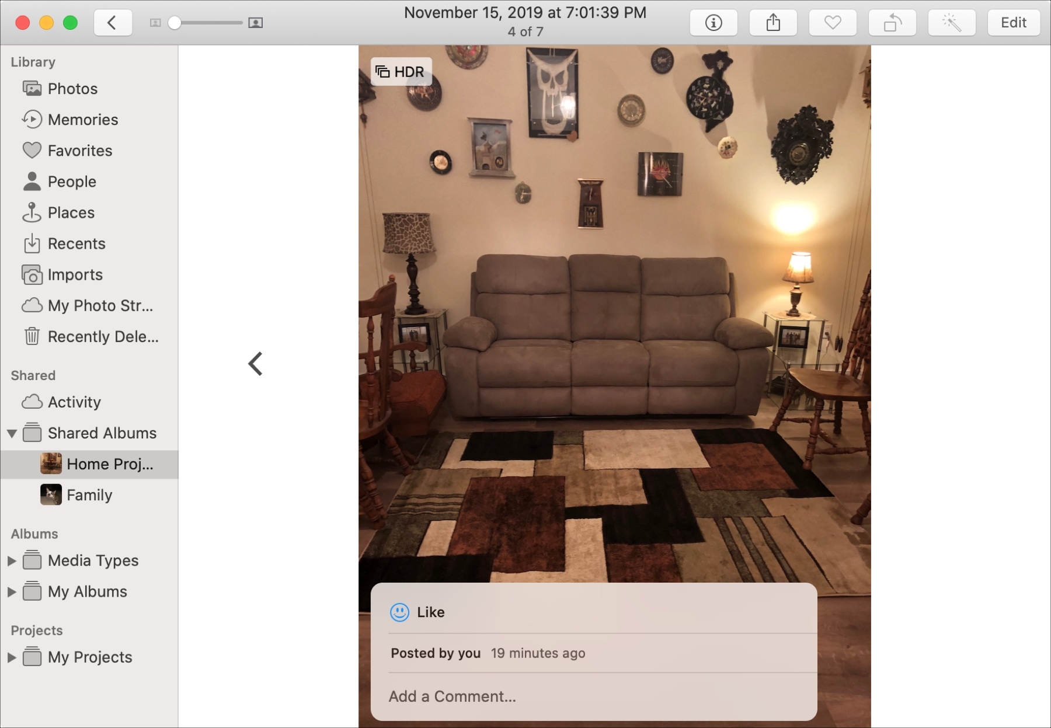Open the People album
This screenshot has width=1051, height=728.
89,182
